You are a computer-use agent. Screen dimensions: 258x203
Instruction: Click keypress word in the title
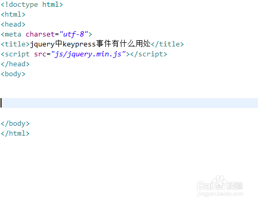click(79, 44)
